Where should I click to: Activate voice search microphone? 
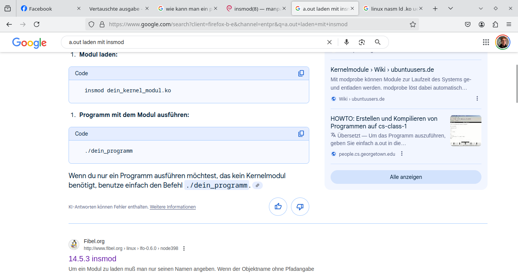pyautogui.click(x=346, y=42)
